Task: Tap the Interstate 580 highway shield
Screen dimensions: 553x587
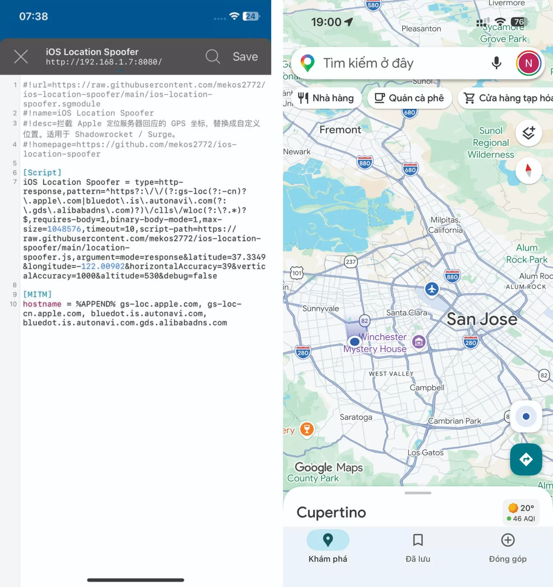Action: [x=373, y=5]
